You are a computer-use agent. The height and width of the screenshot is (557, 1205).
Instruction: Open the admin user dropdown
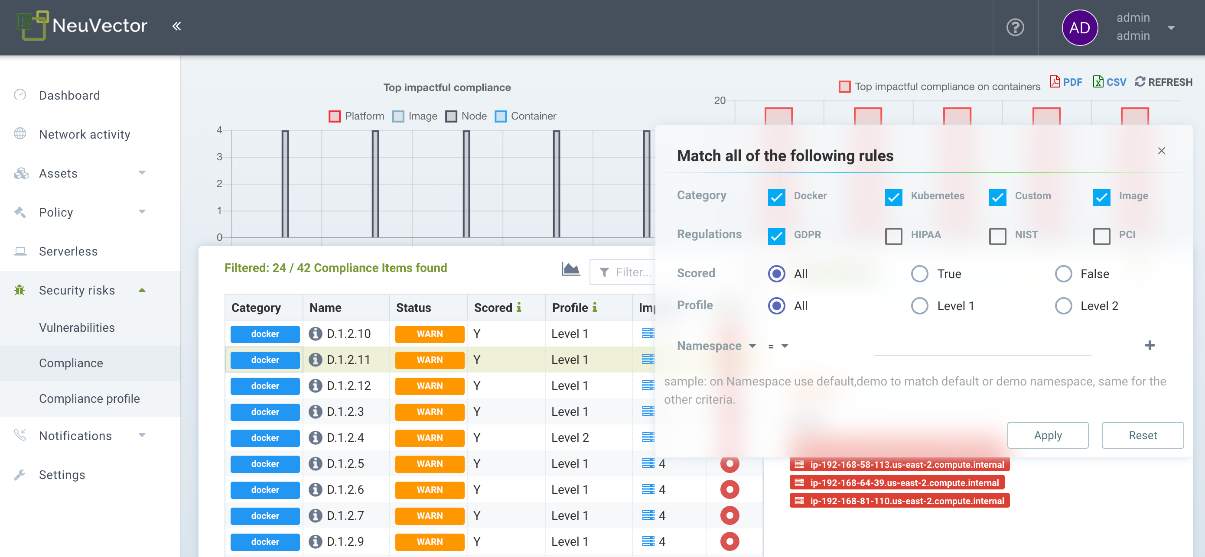tap(1170, 28)
